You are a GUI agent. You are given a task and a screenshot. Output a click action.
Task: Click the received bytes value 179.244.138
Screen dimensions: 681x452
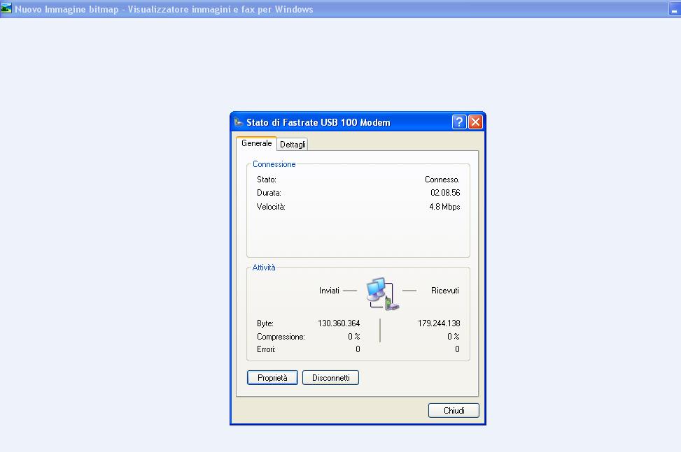[x=438, y=323]
